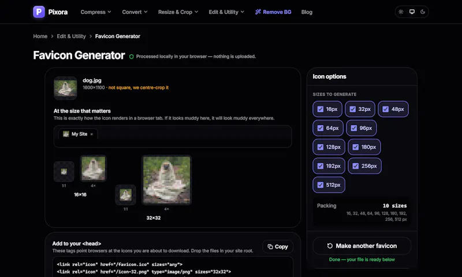
Task: Switch to dark theme moon icon
Action: coord(423,12)
